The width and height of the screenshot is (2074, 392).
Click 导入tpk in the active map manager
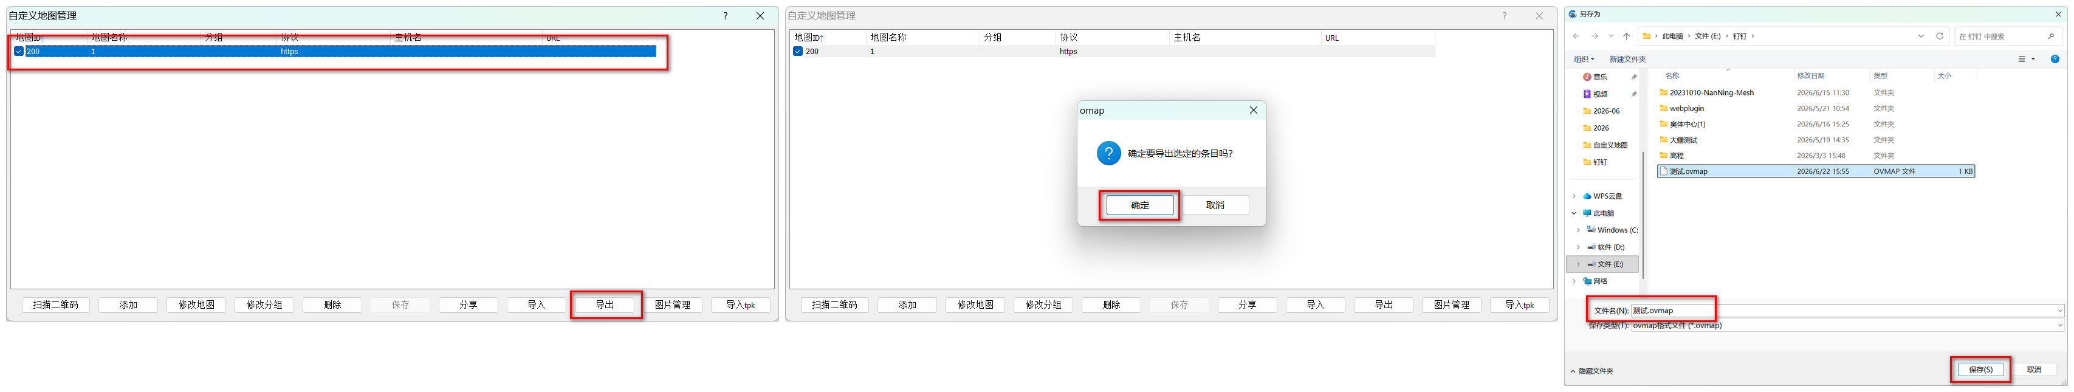(x=741, y=305)
